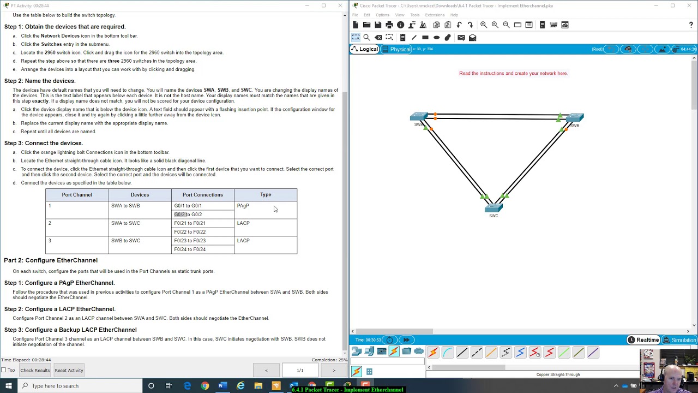Click the Copy icon in the toolbar

pyautogui.click(x=436, y=25)
